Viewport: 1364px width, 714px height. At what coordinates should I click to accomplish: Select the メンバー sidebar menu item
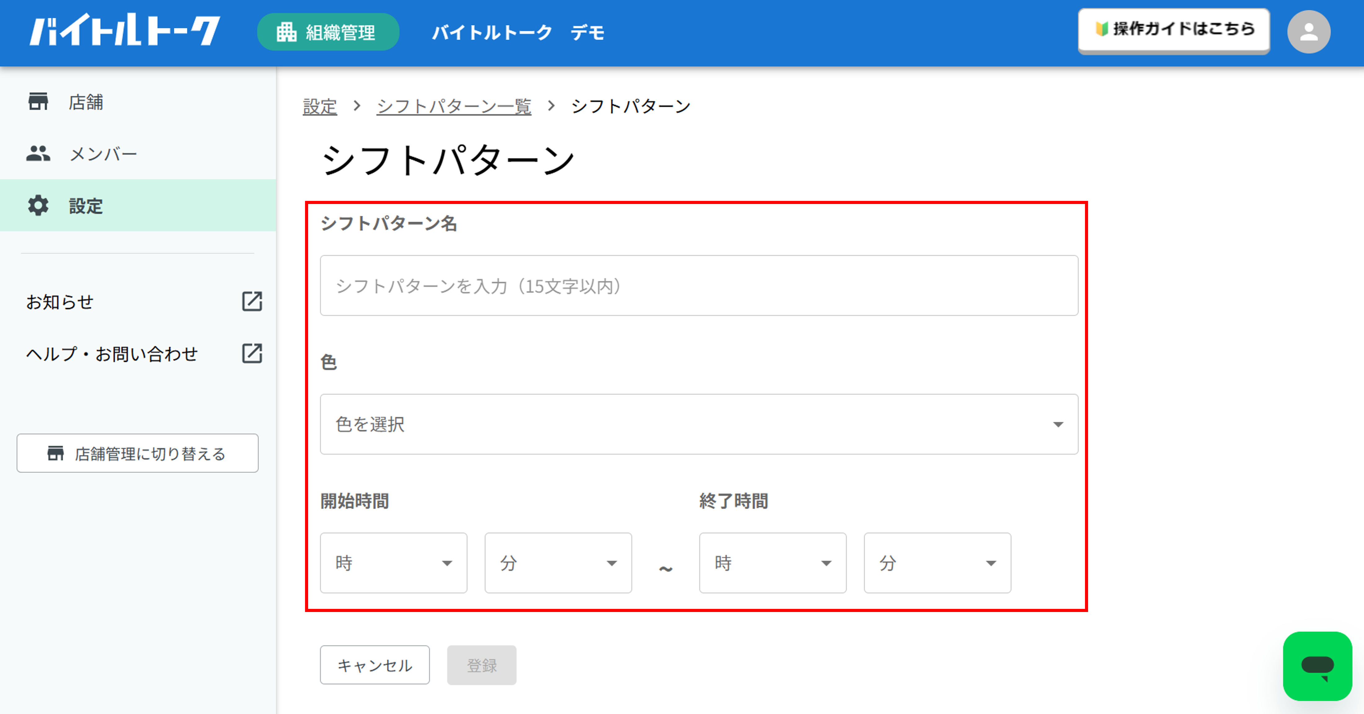pos(138,153)
